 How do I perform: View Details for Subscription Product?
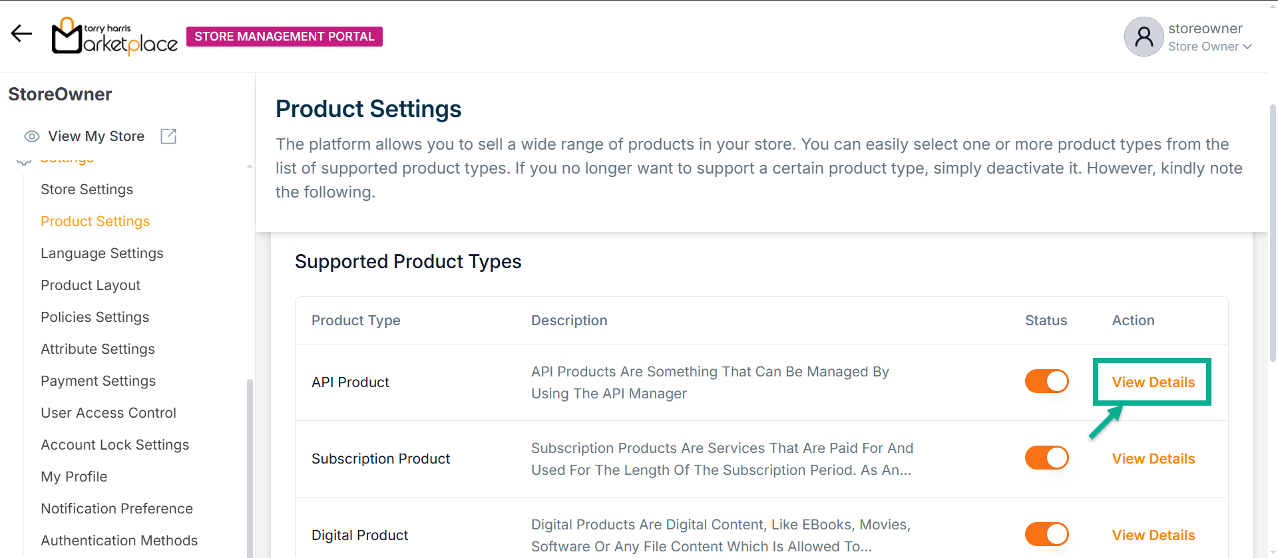(1153, 459)
